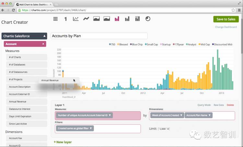Open a new browser tab
This screenshot has width=243, height=147.
pyautogui.click(x=56, y=5)
